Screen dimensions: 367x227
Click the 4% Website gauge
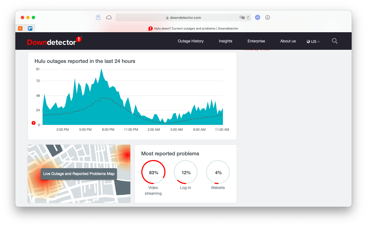[x=218, y=172]
